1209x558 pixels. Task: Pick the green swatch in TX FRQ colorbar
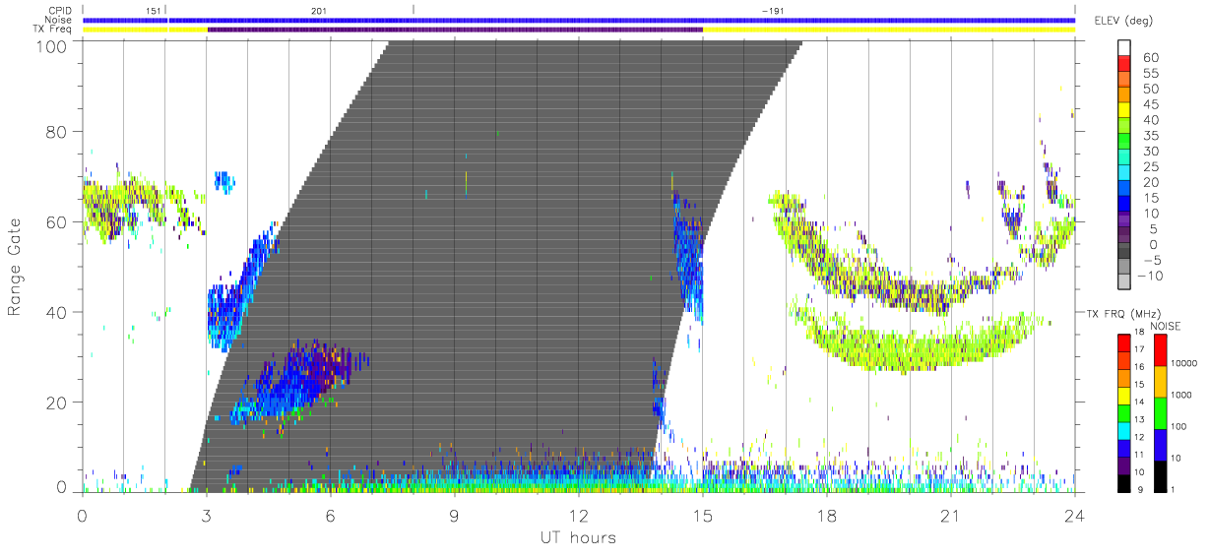click(1125, 412)
